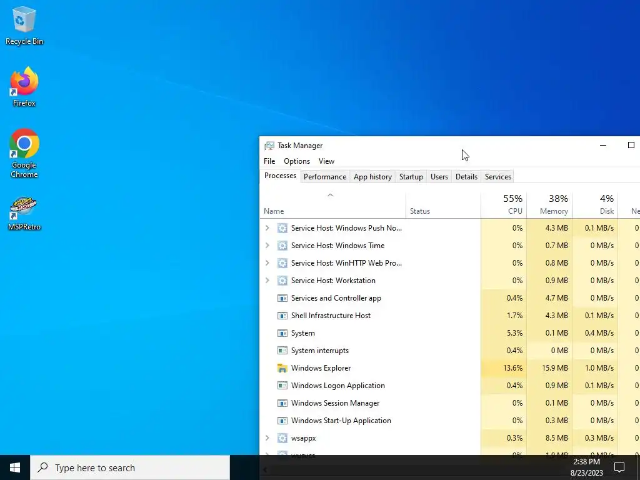Select the Shell Infrastructure Host name

[331, 316]
